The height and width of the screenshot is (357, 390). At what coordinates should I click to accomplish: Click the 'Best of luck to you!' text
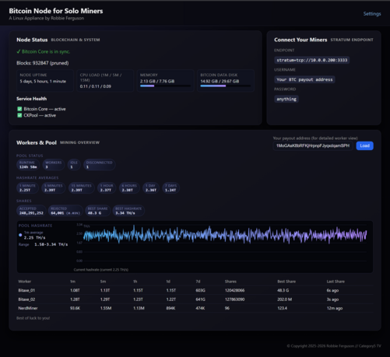coord(33,318)
